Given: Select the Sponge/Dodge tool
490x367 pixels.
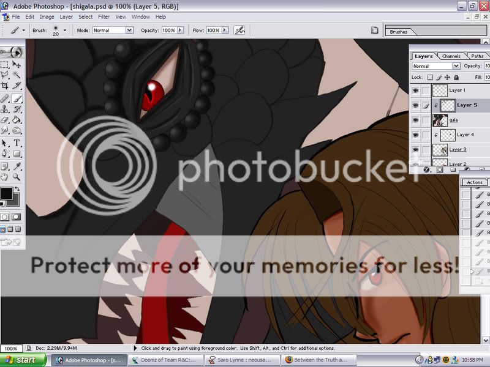Looking at the screenshot, I should (17, 130).
